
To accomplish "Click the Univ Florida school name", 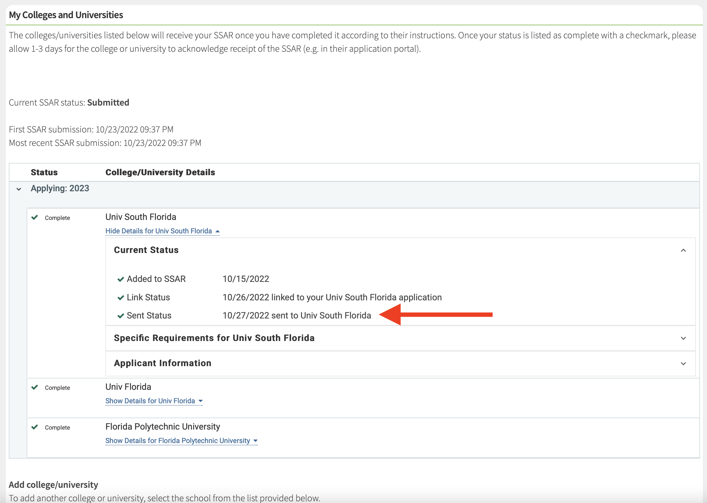I will 128,387.
